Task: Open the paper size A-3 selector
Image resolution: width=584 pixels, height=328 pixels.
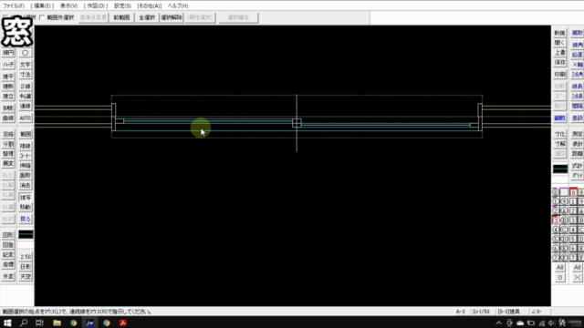Action: [460, 312]
